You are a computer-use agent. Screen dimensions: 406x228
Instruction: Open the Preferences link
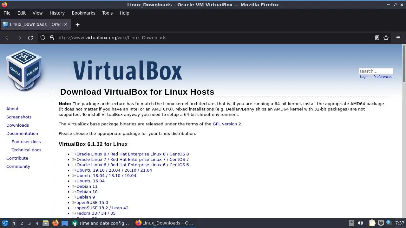coord(383,77)
